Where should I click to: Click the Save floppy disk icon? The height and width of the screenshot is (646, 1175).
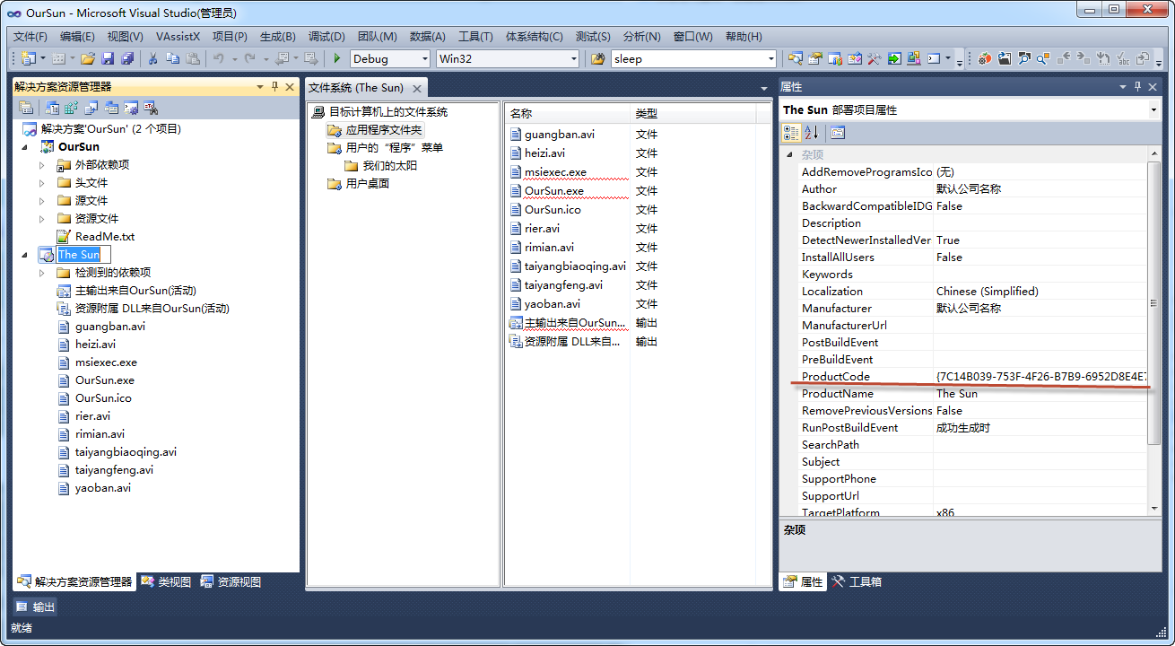[x=108, y=58]
